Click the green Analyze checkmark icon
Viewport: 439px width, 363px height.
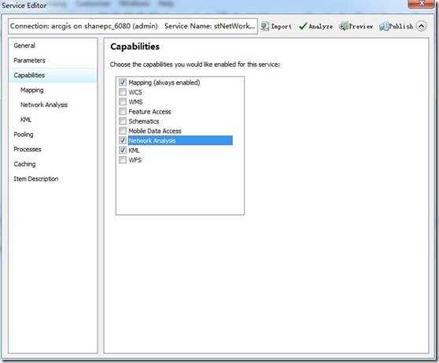tap(303, 26)
